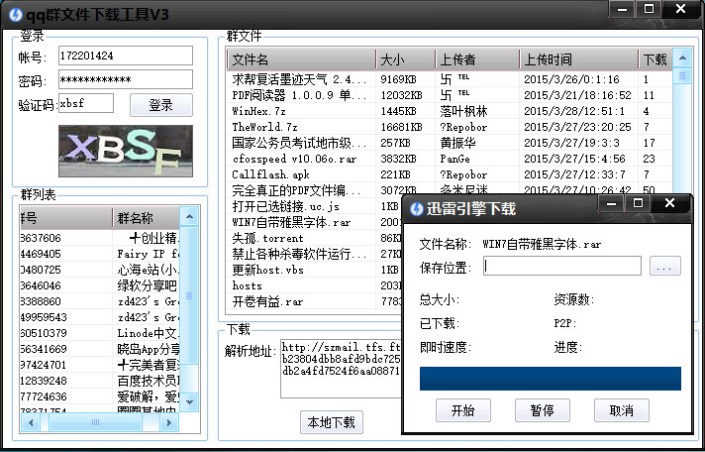Image resolution: width=705 pixels, height=452 pixels.
Task: Click file list scroll up arrow
Action: (682, 58)
